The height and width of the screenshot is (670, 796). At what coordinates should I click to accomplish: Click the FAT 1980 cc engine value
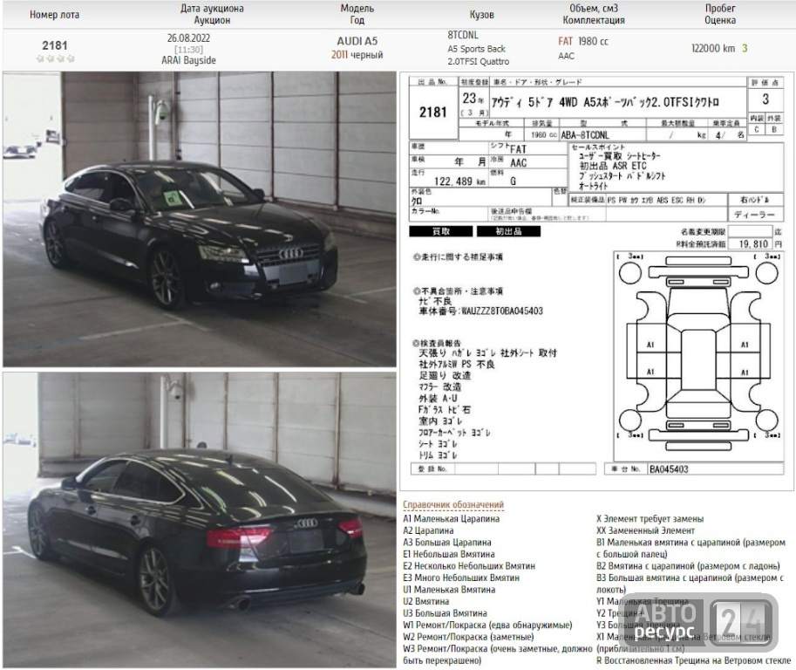(x=582, y=41)
